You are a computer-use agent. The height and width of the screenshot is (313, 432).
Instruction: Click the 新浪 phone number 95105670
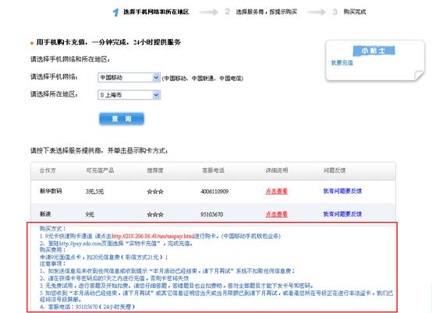[x=211, y=215]
